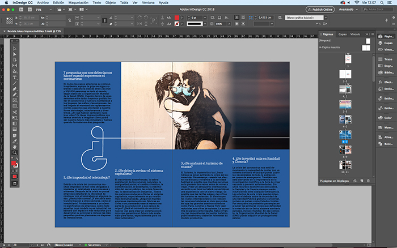
Task: Click the Sin errores preflight status
Action: pyautogui.click(x=94, y=245)
